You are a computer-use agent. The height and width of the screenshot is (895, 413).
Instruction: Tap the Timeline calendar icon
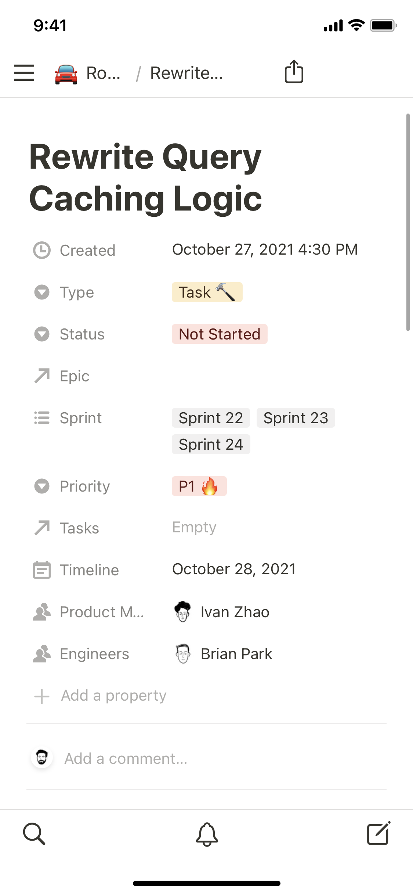click(x=42, y=570)
